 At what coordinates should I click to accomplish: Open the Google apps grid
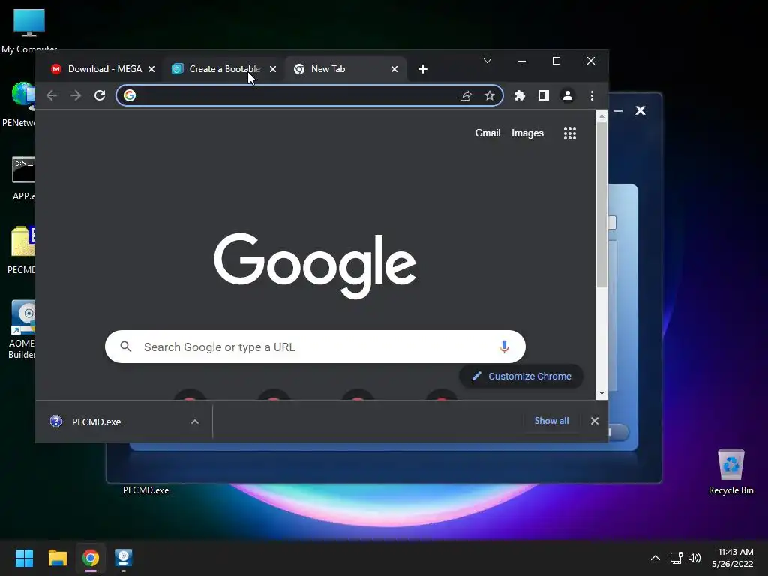(570, 133)
